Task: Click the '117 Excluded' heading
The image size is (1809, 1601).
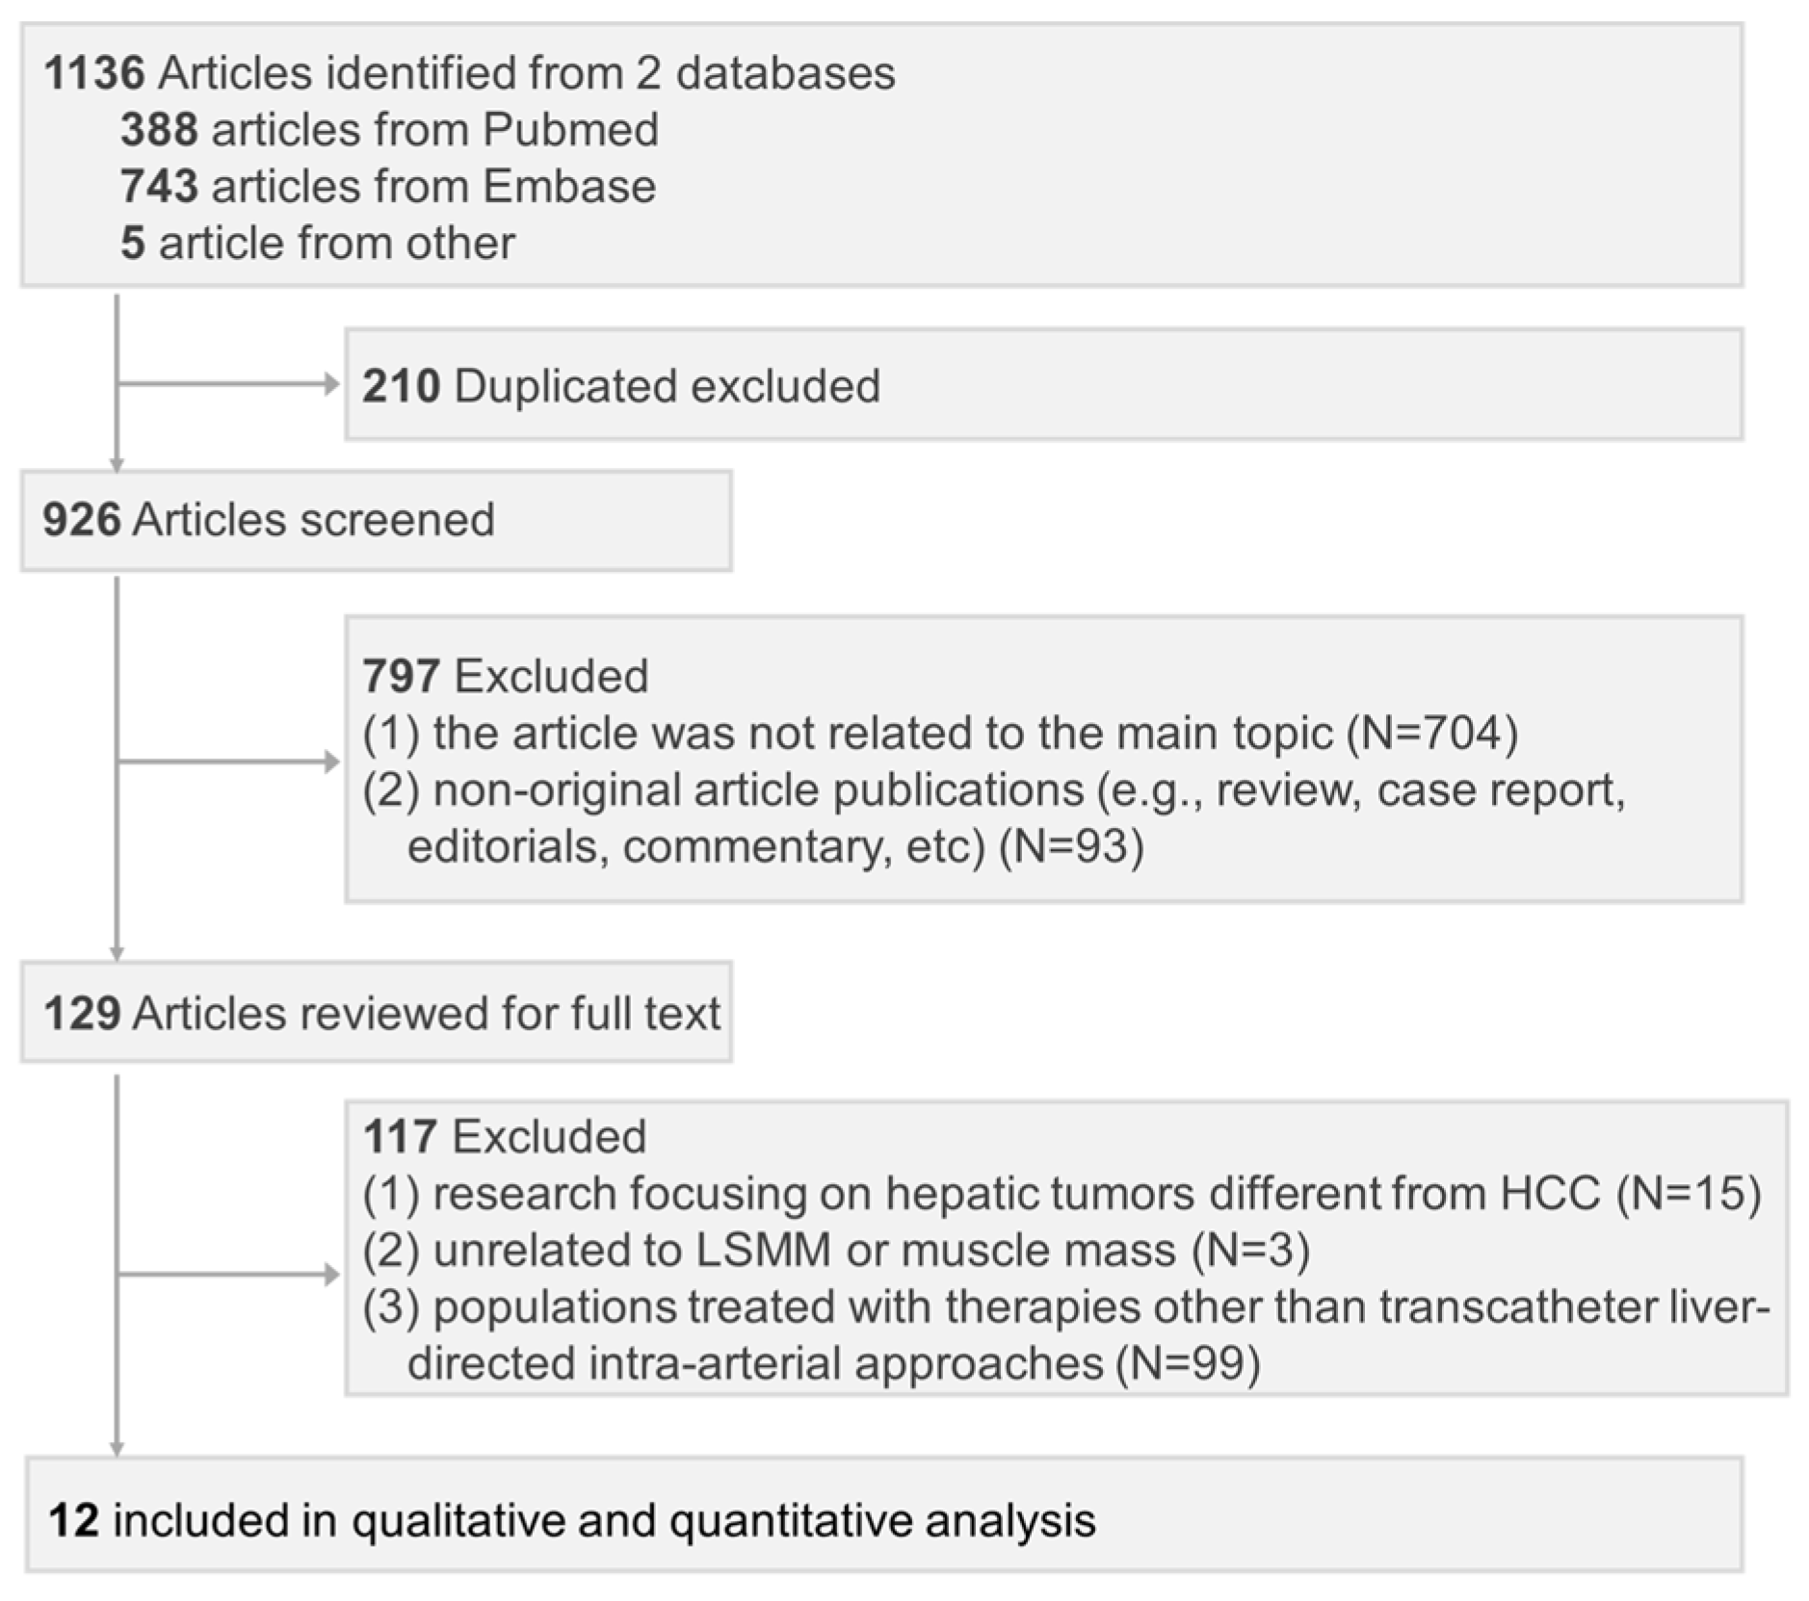Action: (504, 1137)
